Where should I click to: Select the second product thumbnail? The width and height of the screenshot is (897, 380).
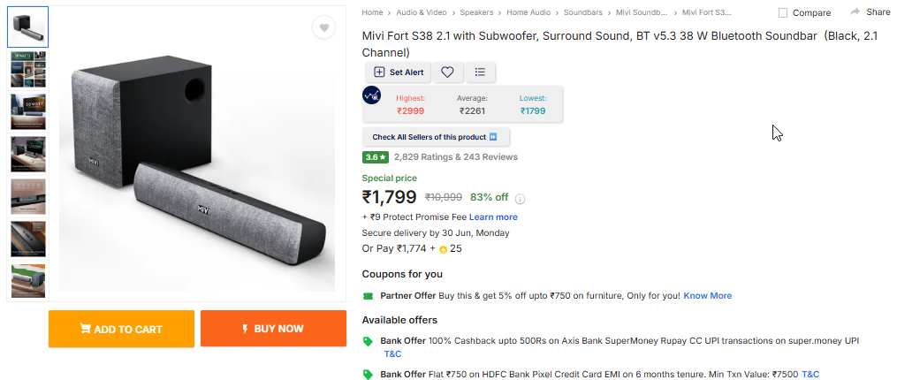coord(28,70)
